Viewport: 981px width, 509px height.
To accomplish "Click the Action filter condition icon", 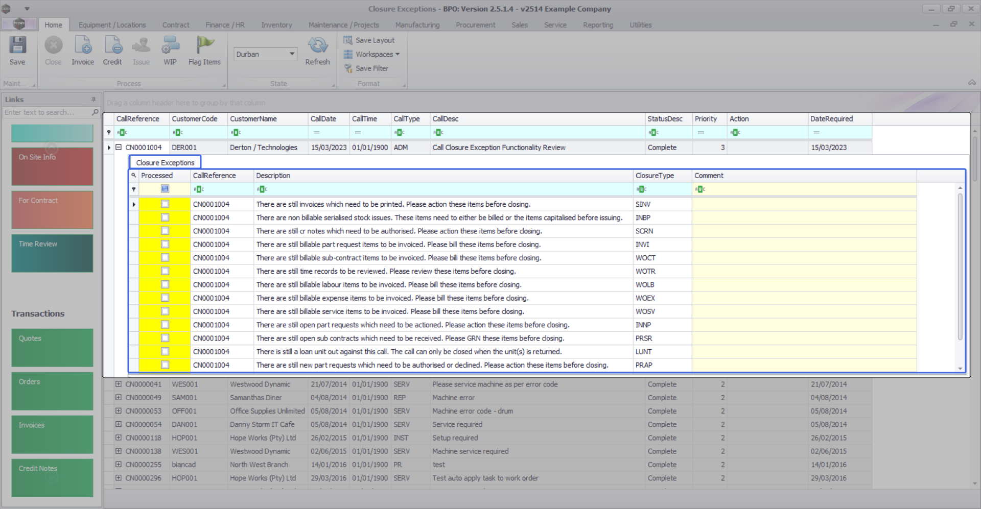I will 735,133.
